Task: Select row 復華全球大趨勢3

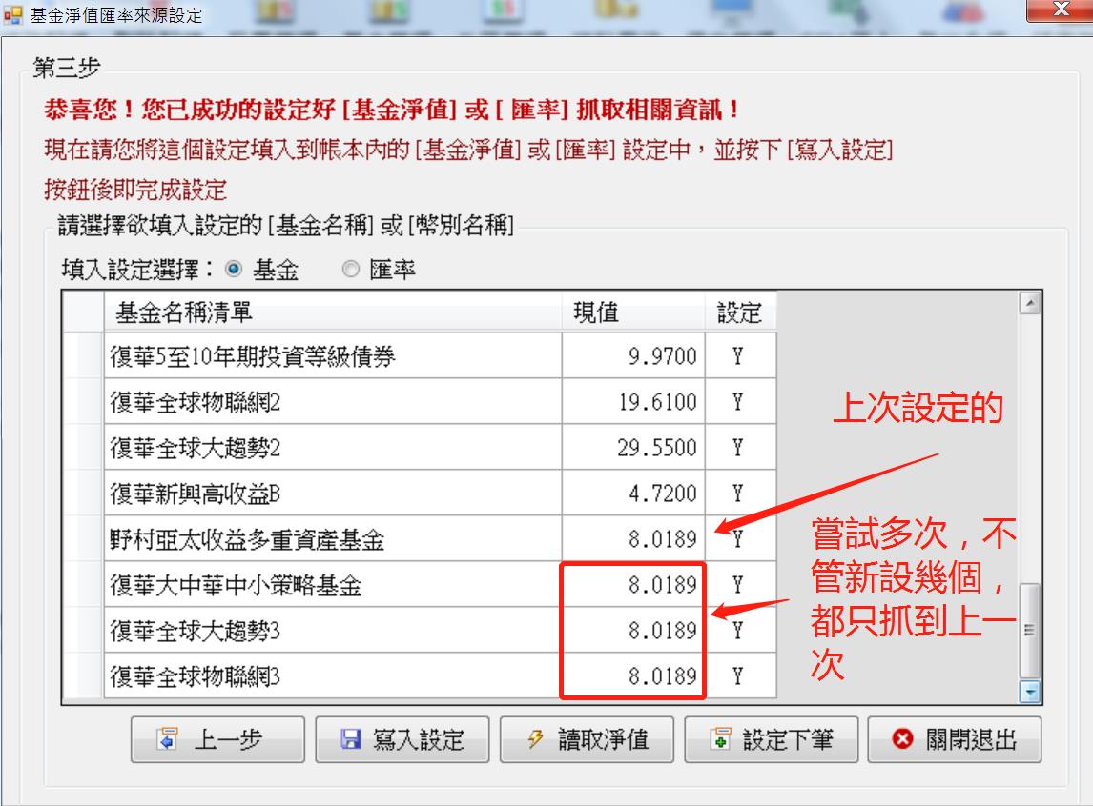Action: click(420, 631)
